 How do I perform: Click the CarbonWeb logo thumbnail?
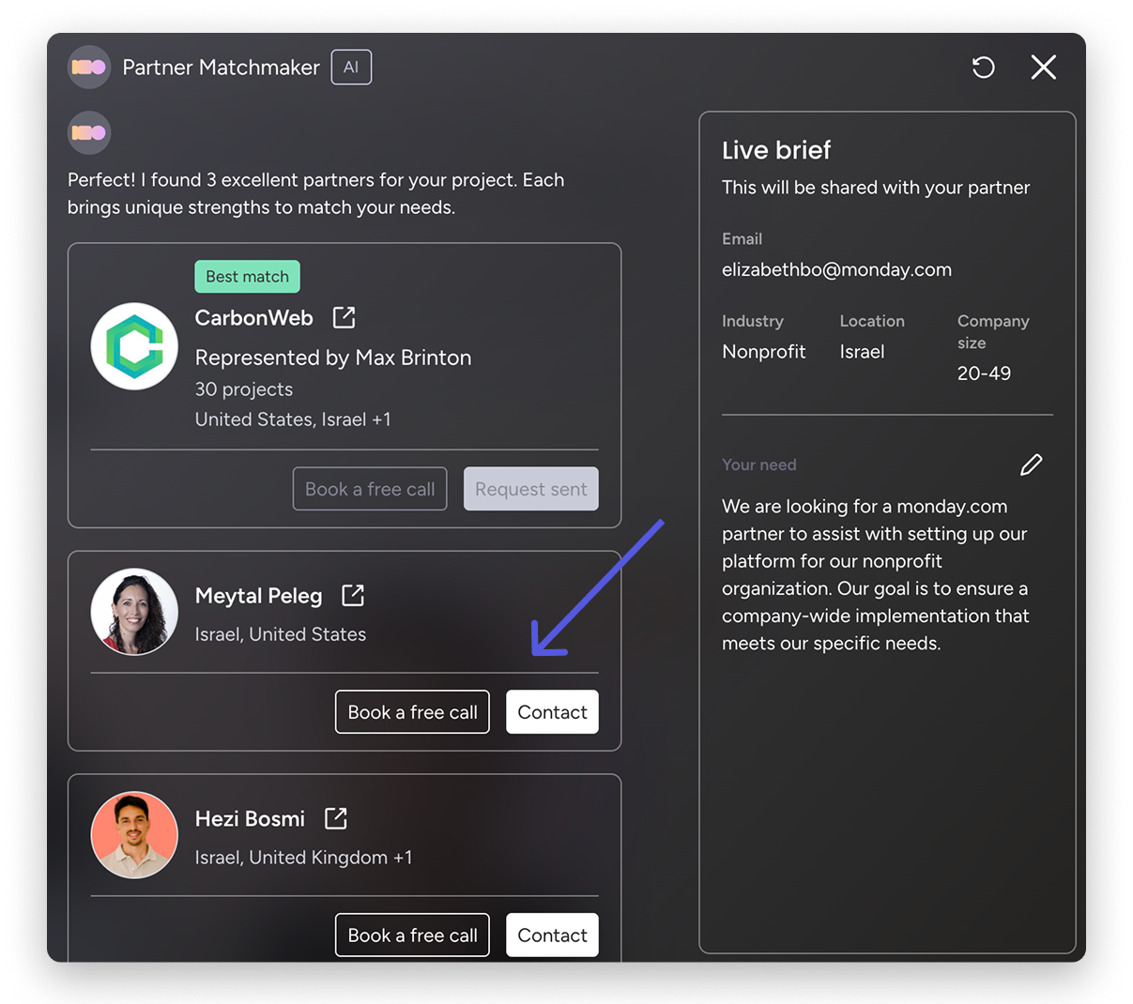134,346
